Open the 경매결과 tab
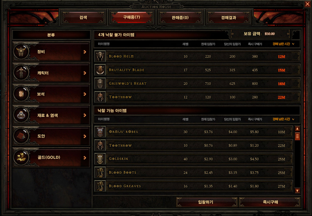Screen dimensions: 312x216 [228, 18]
